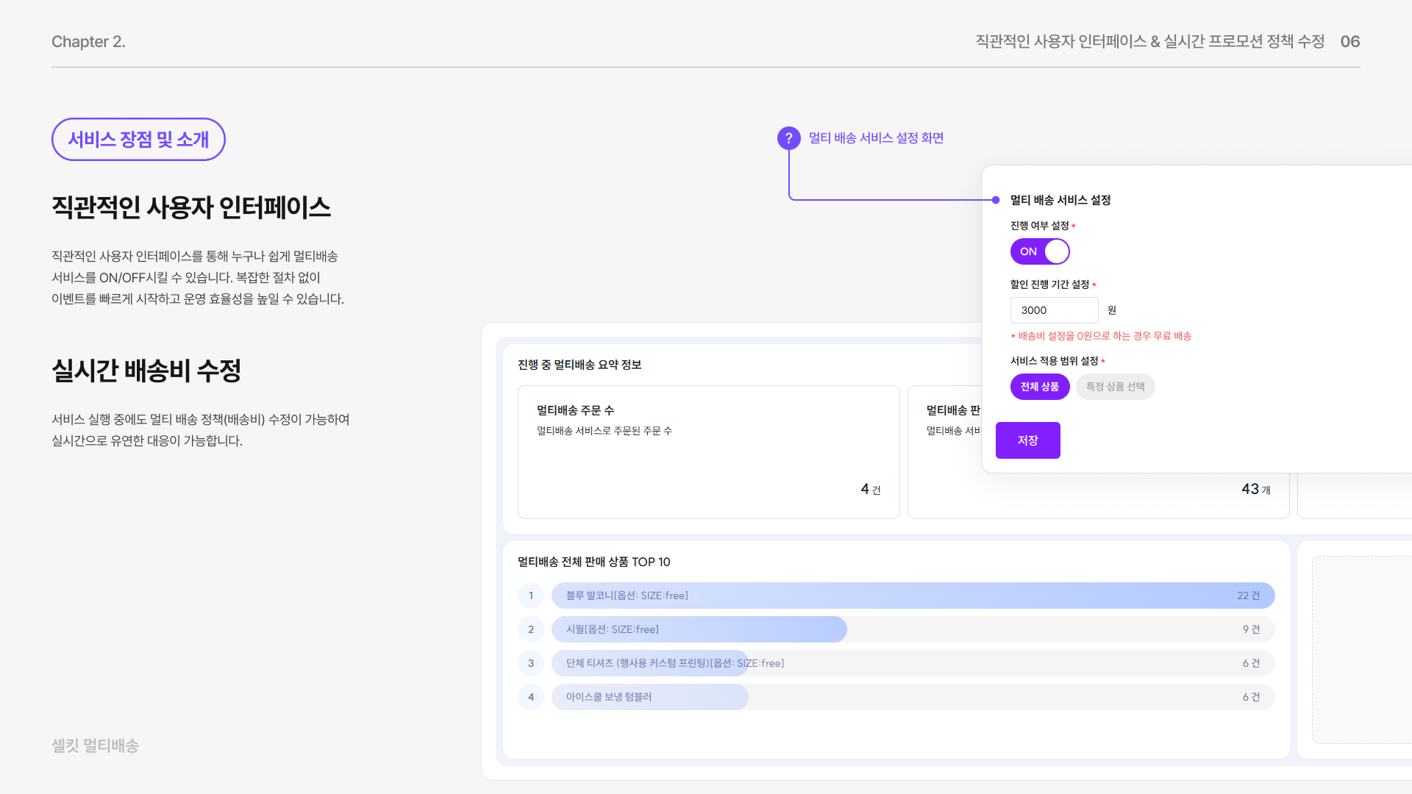Screen dimensions: 1412x794
Task: Click the dashed placeholder panel on right
Action: [x=1361, y=650]
